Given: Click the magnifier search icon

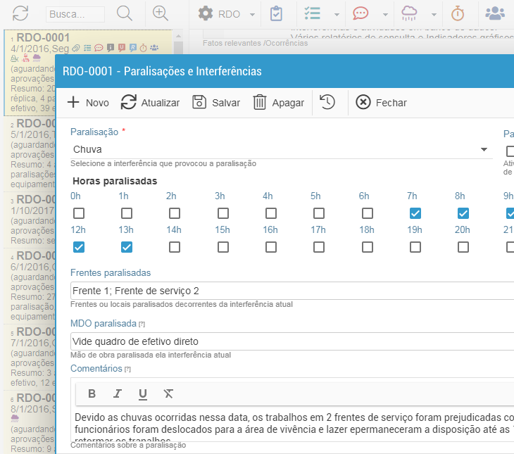Looking at the screenshot, I should click(125, 13).
